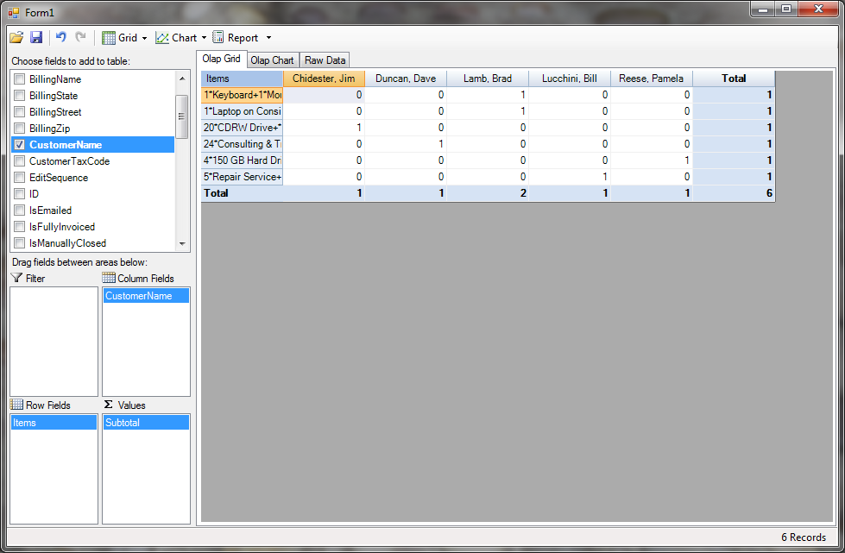Click the Lamb, Brad column header
The image size is (845, 553).
487,79
